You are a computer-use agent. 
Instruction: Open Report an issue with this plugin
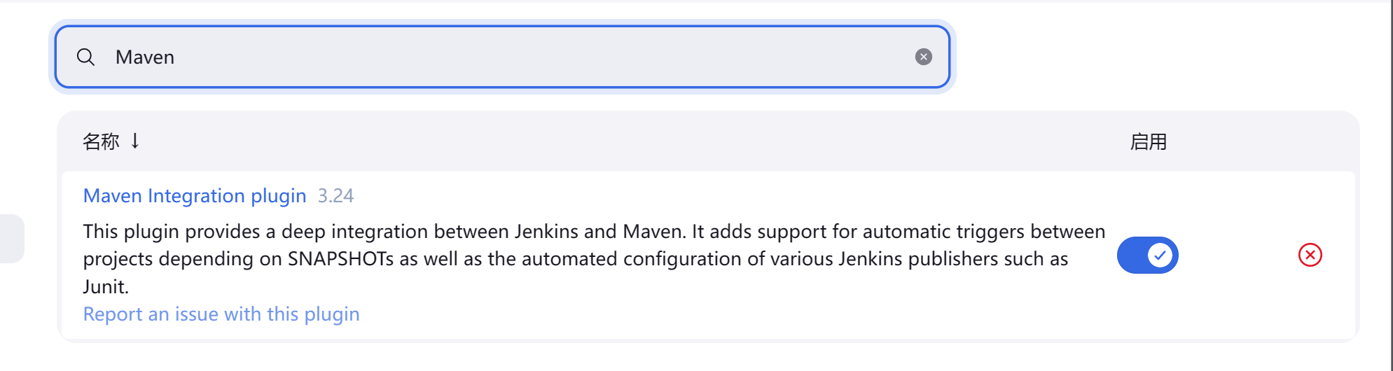[x=221, y=314]
